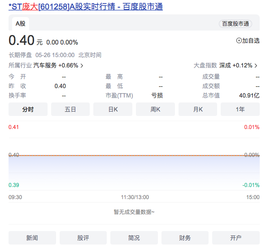Expand the 汽车服务 industry chevron arrow
Viewport: 266px width, 249px height.
82,66
